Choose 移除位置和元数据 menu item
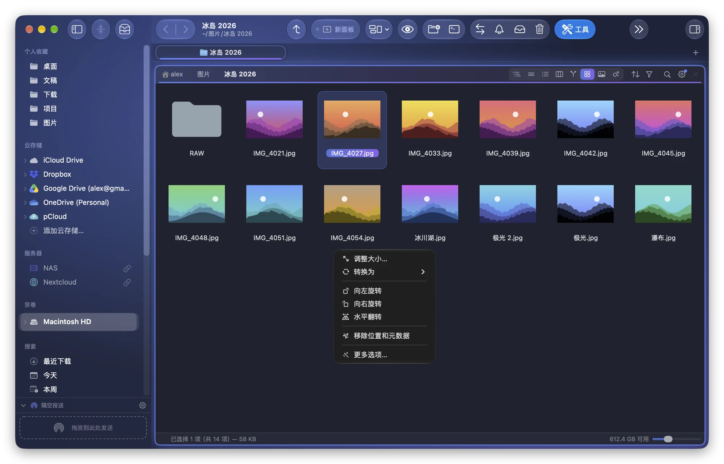Viewport: 724px width, 464px height. (x=384, y=336)
